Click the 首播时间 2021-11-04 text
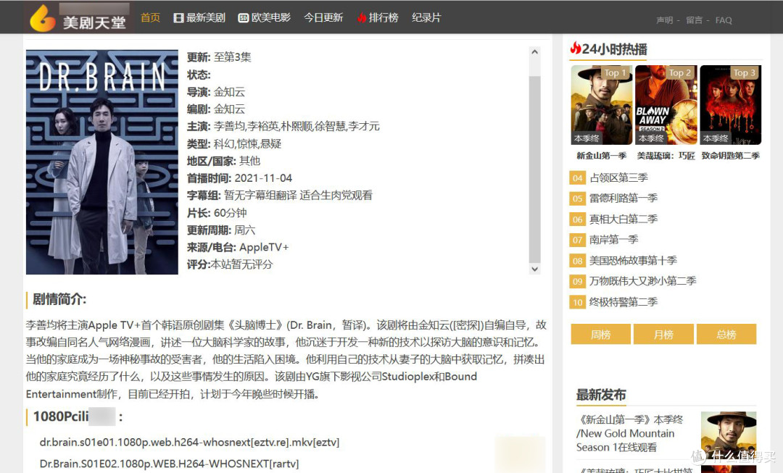Image resolution: width=783 pixels, height=473 pixels. [240, 178]
